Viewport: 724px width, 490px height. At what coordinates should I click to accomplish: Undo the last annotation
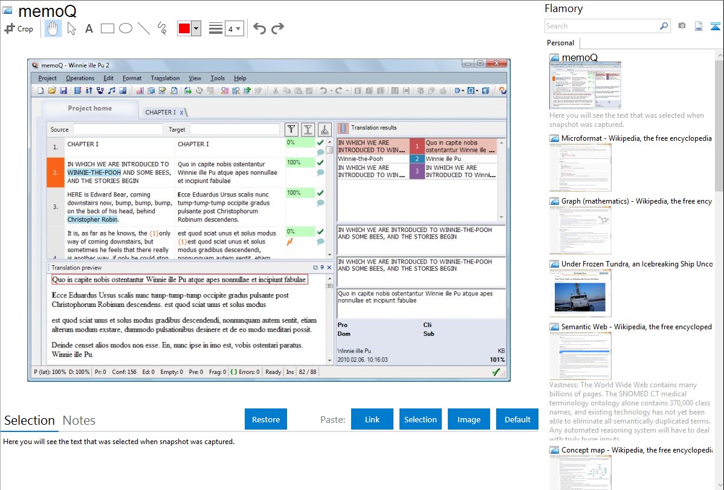tap(259, 28)
